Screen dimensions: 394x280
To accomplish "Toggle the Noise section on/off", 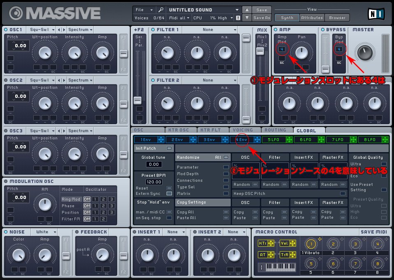I will point(6,232).
